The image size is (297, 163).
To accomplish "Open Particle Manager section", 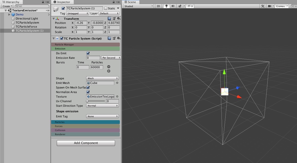I will point(85,45).
